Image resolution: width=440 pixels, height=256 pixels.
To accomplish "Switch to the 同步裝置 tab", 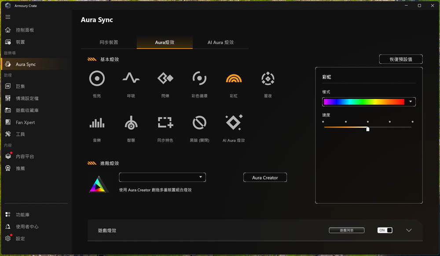I will (x=109, y=43).
